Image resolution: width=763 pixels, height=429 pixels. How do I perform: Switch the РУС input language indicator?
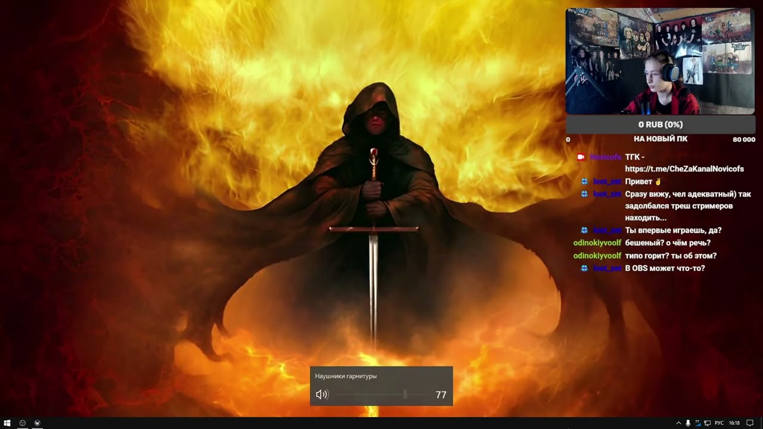click(719, 423)
